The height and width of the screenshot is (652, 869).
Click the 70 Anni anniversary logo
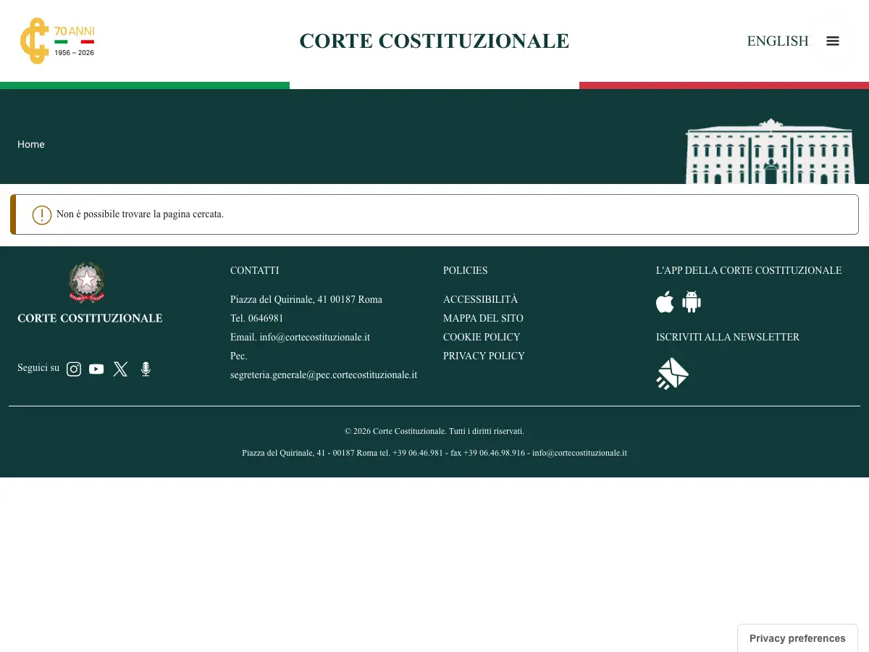click(x=57, y=41)
